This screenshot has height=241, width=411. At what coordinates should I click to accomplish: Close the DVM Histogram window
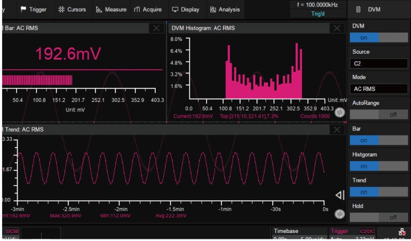tap(337, 28)
